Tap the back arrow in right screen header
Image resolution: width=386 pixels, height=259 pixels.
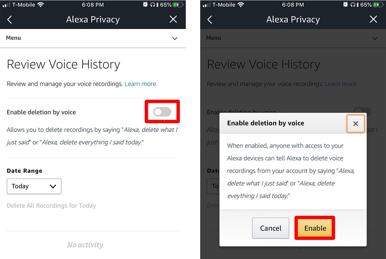tap(210, 20)
